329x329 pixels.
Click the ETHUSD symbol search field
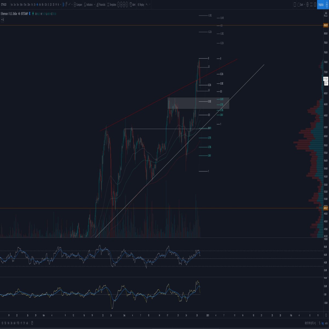(x=4, y=5)
